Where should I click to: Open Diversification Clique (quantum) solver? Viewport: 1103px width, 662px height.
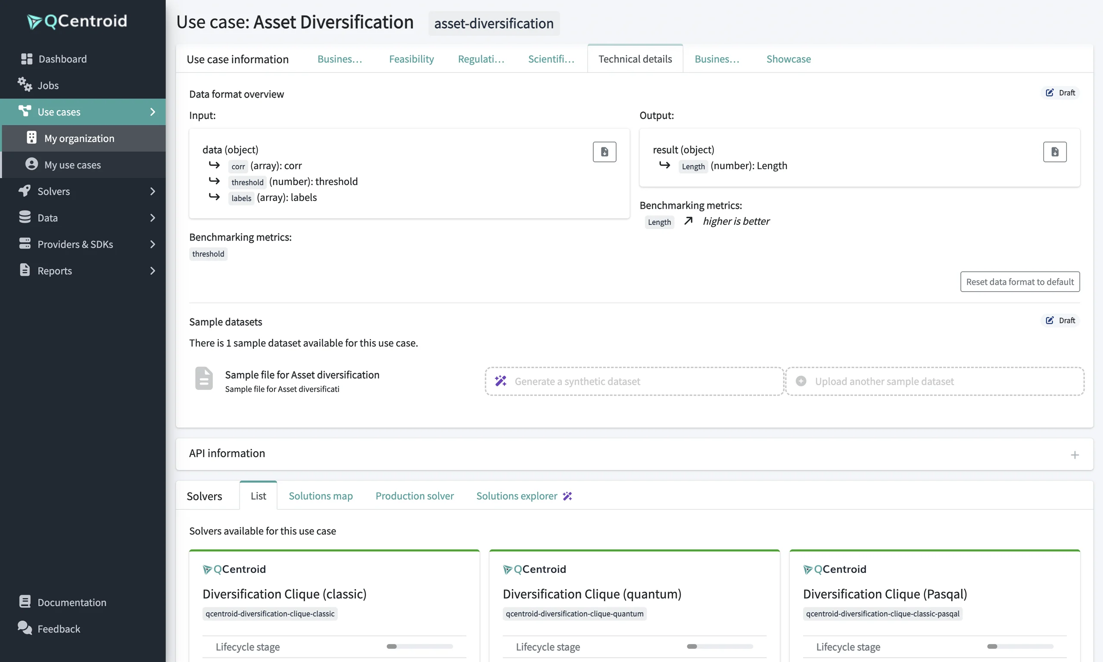(x=592, y=594)
